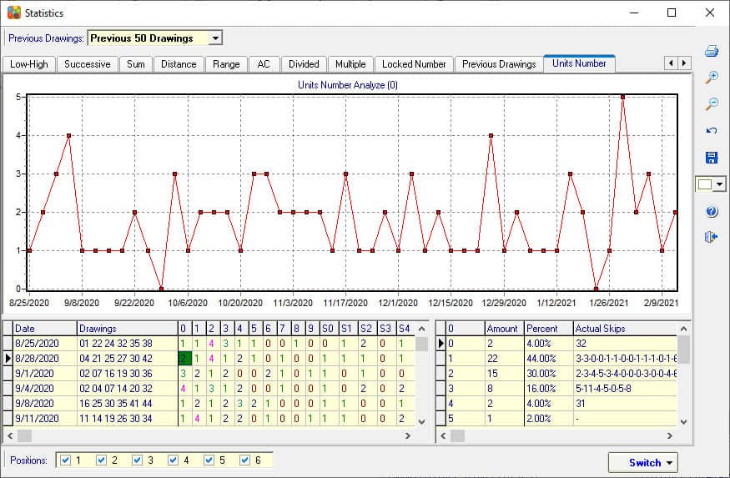
Task: Click the Zoom In magnifier icon
Action: pos(712,78)
